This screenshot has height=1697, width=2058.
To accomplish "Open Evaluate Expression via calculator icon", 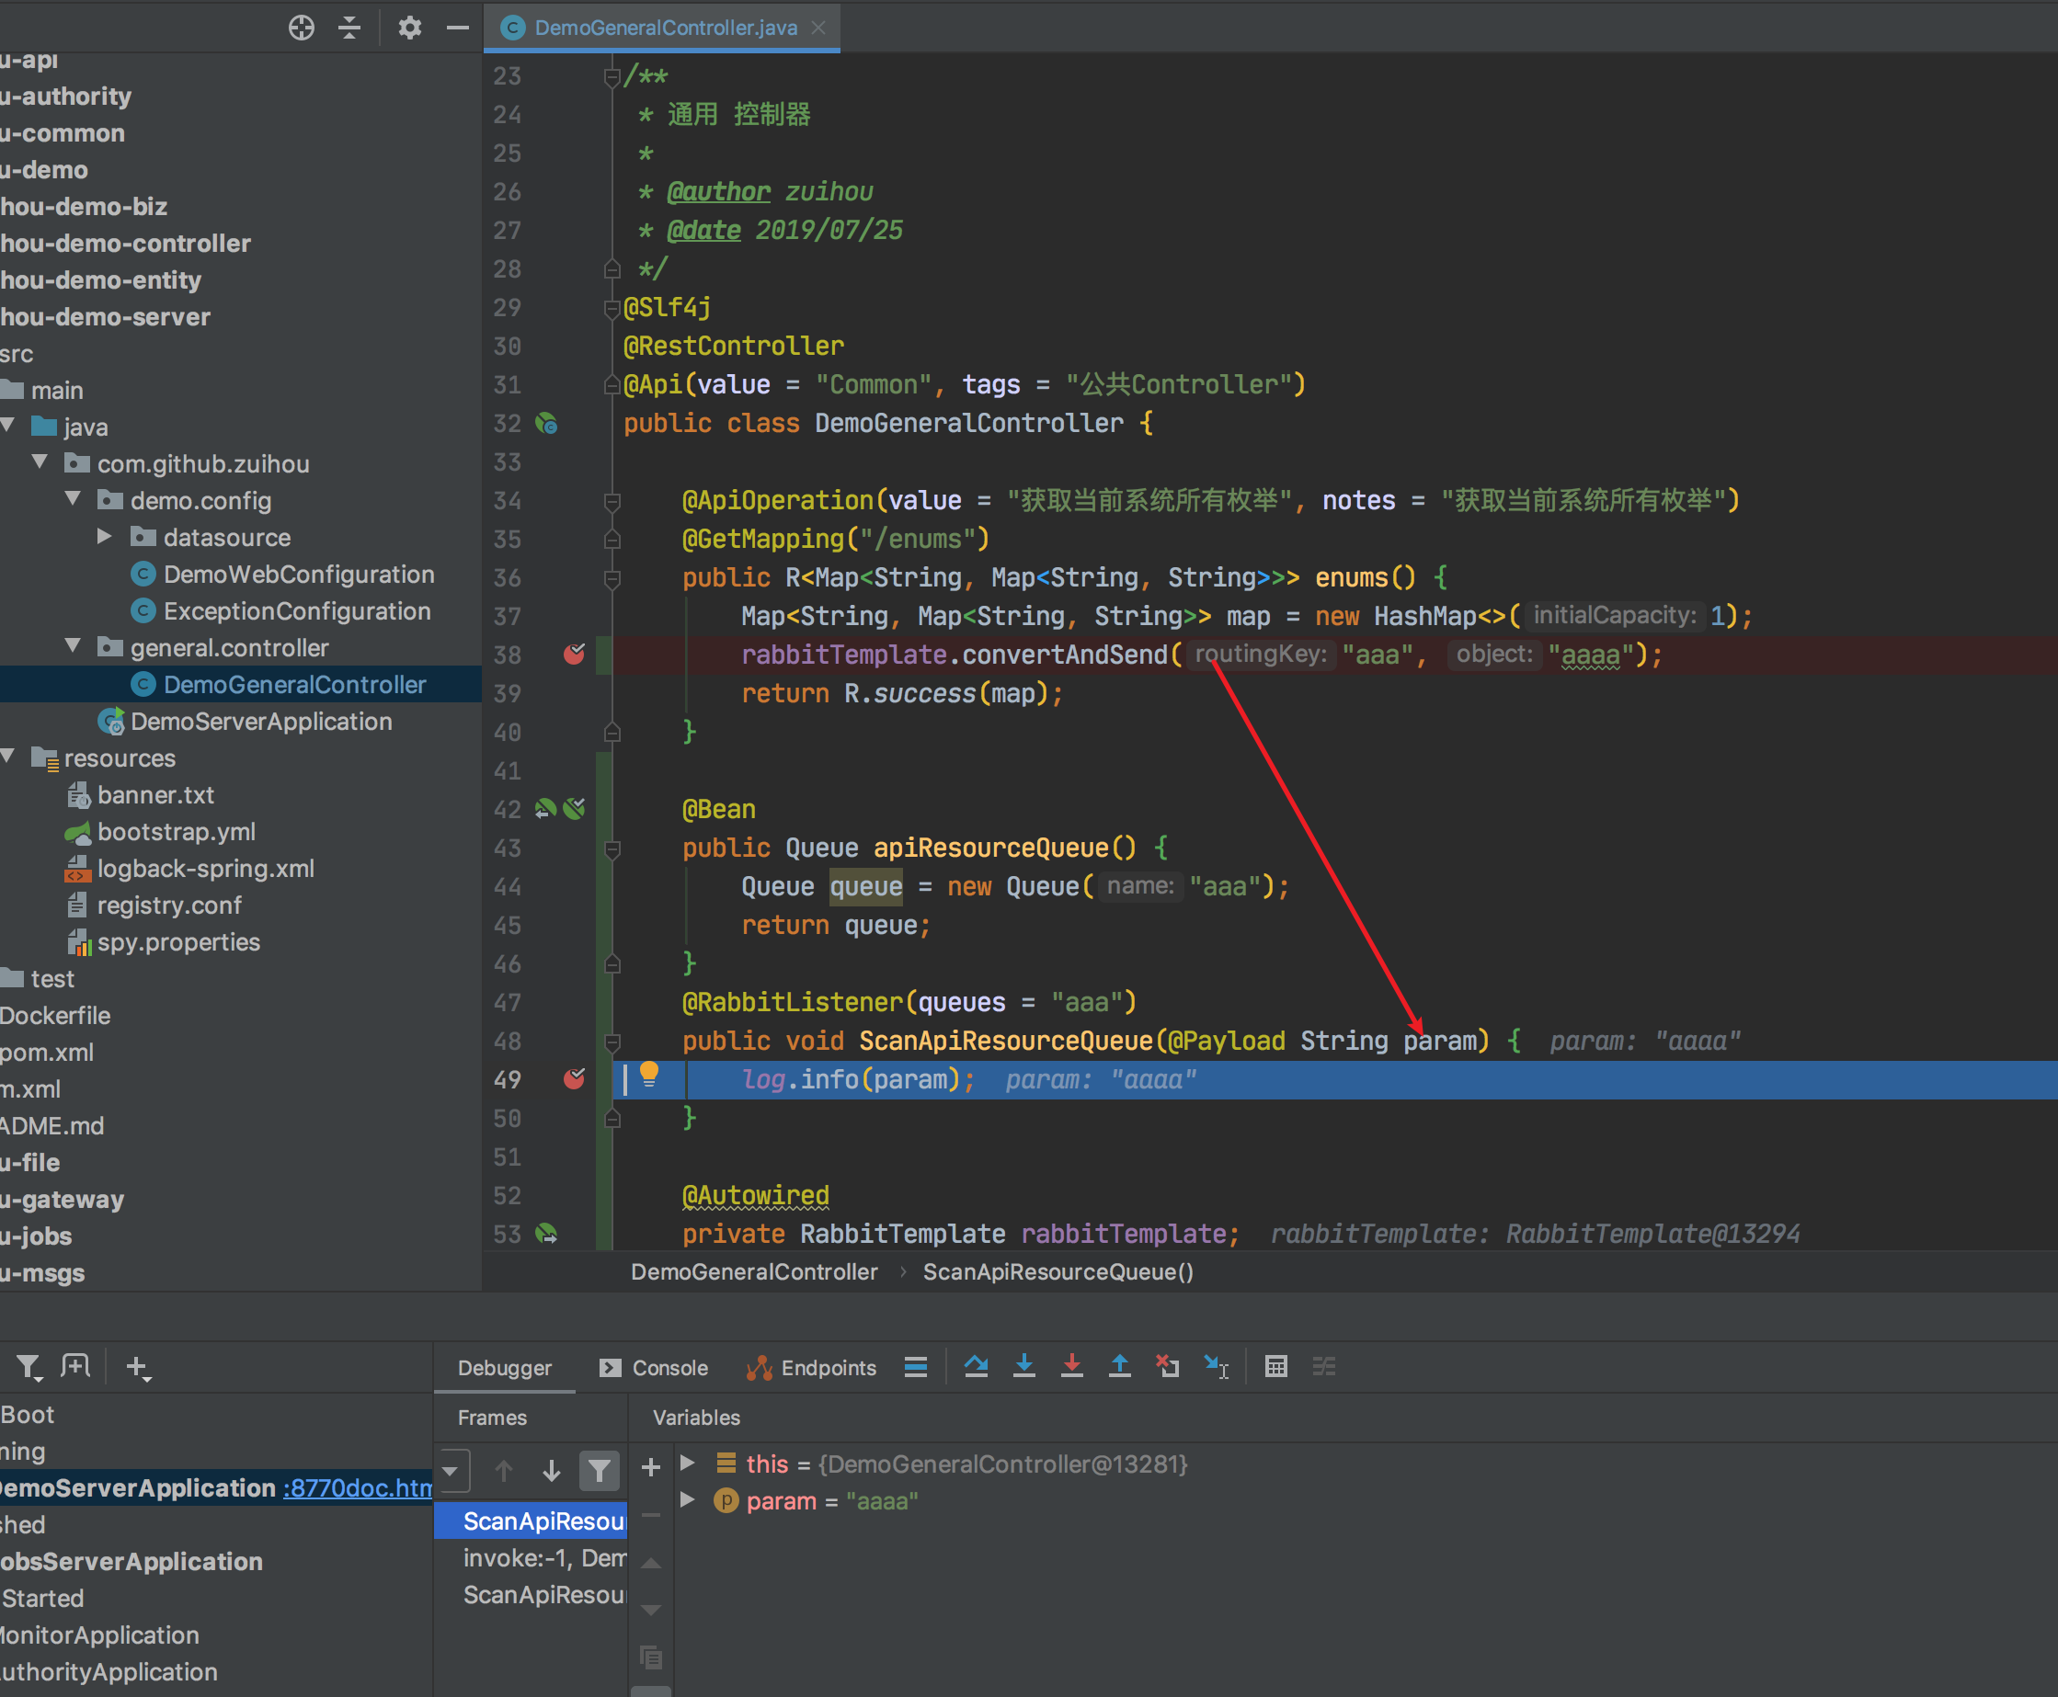I will pos(1275,1367).
